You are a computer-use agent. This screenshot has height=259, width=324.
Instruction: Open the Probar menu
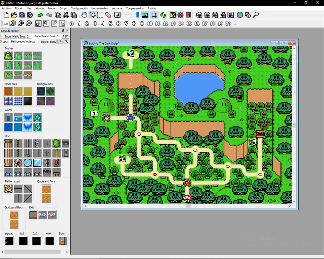52,8
